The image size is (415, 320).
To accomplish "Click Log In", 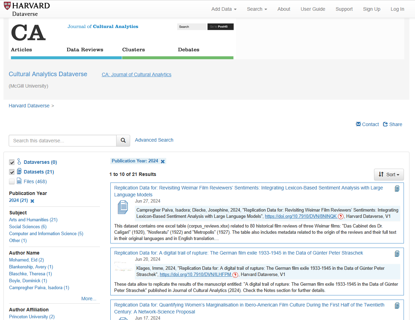I will point(397,9).
